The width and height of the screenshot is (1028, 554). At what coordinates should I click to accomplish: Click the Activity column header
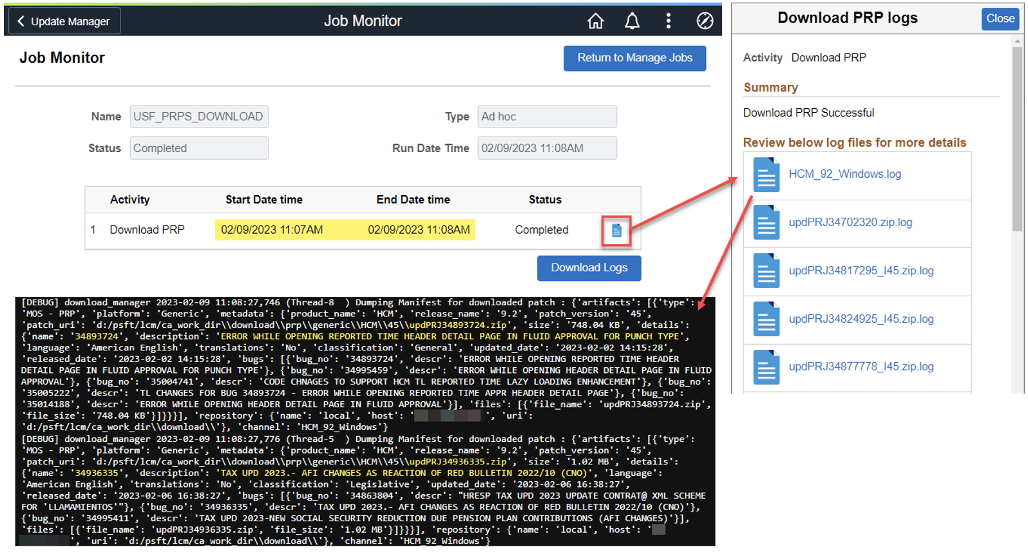(129, 200)
